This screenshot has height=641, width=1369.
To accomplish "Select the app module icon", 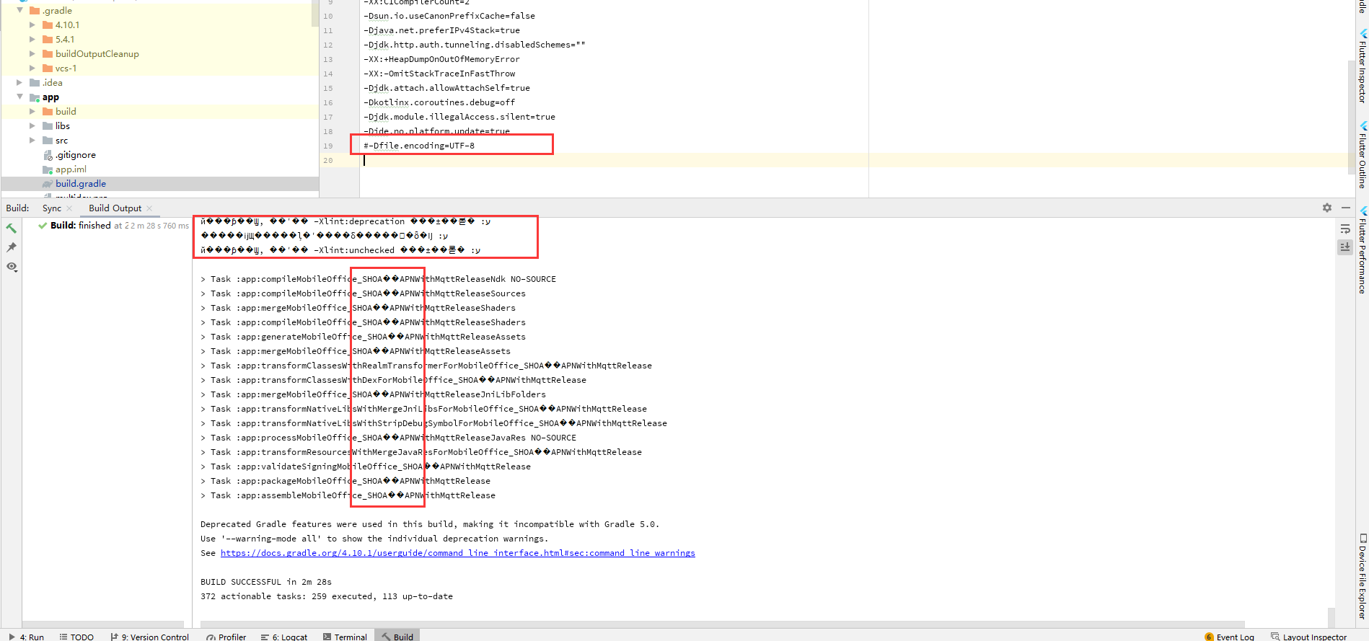I will click(x=35, y=97).
